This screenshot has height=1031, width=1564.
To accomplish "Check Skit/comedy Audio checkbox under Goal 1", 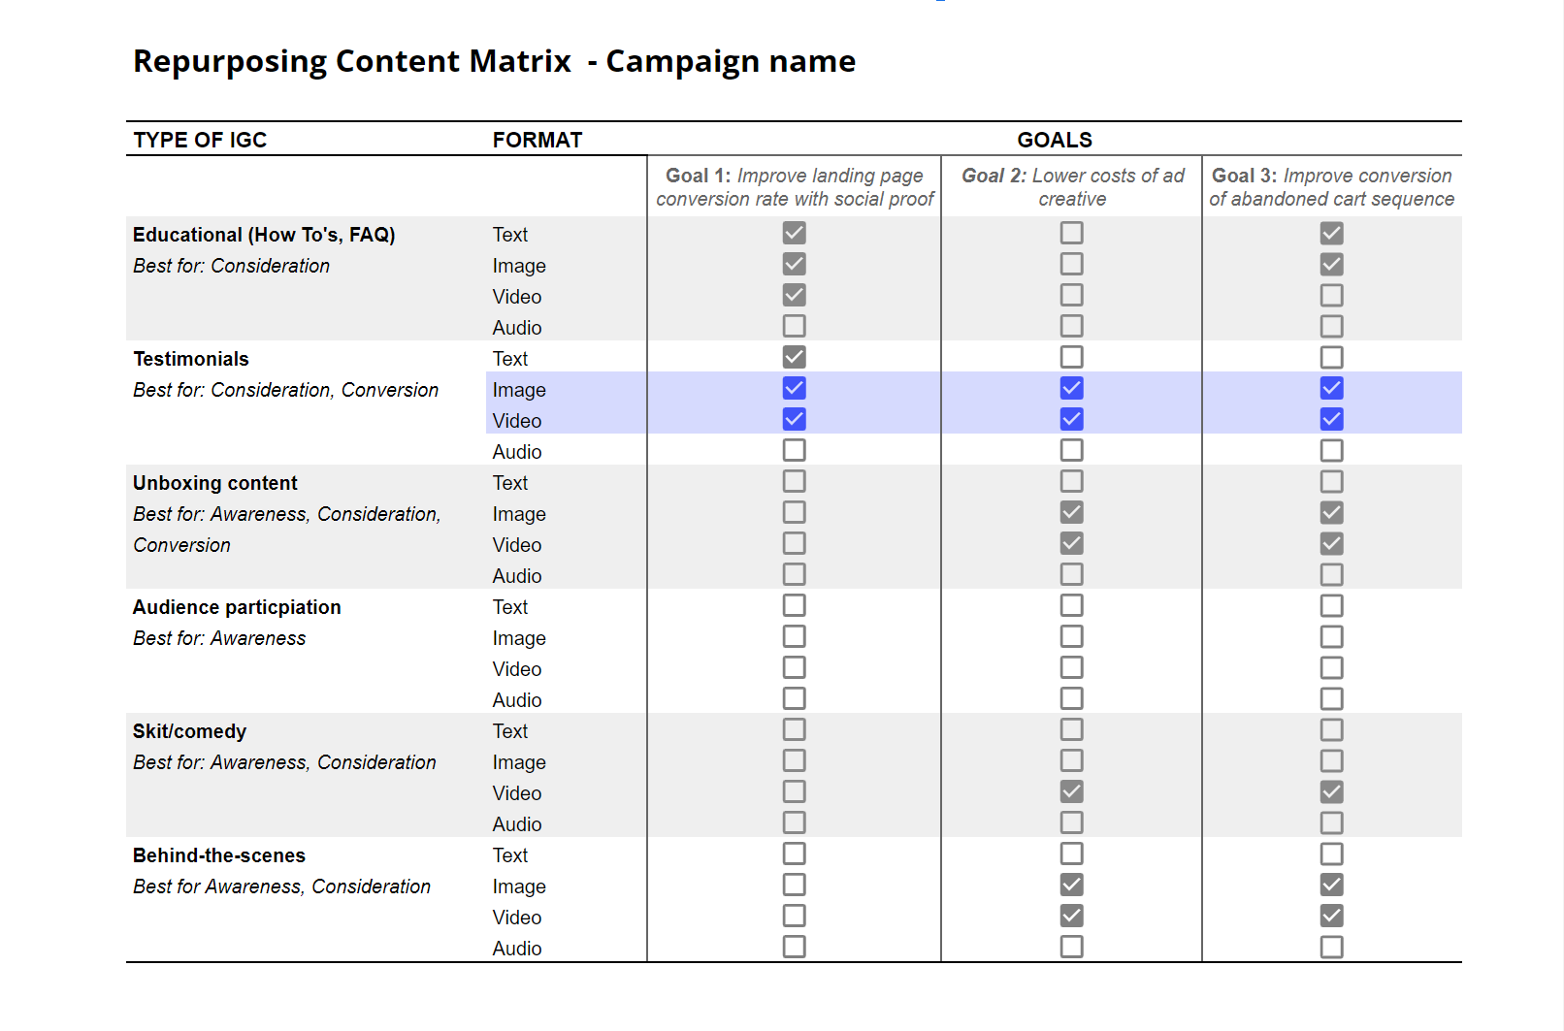I will point(794,822).
